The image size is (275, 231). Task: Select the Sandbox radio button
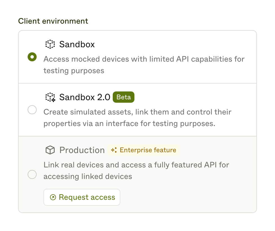[32, 57]
